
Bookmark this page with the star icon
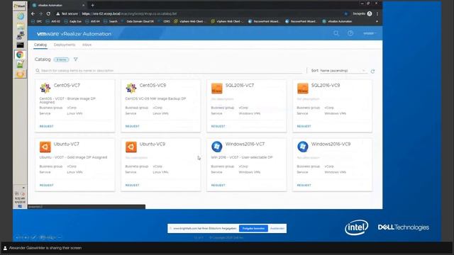click(x=345, y=13)
